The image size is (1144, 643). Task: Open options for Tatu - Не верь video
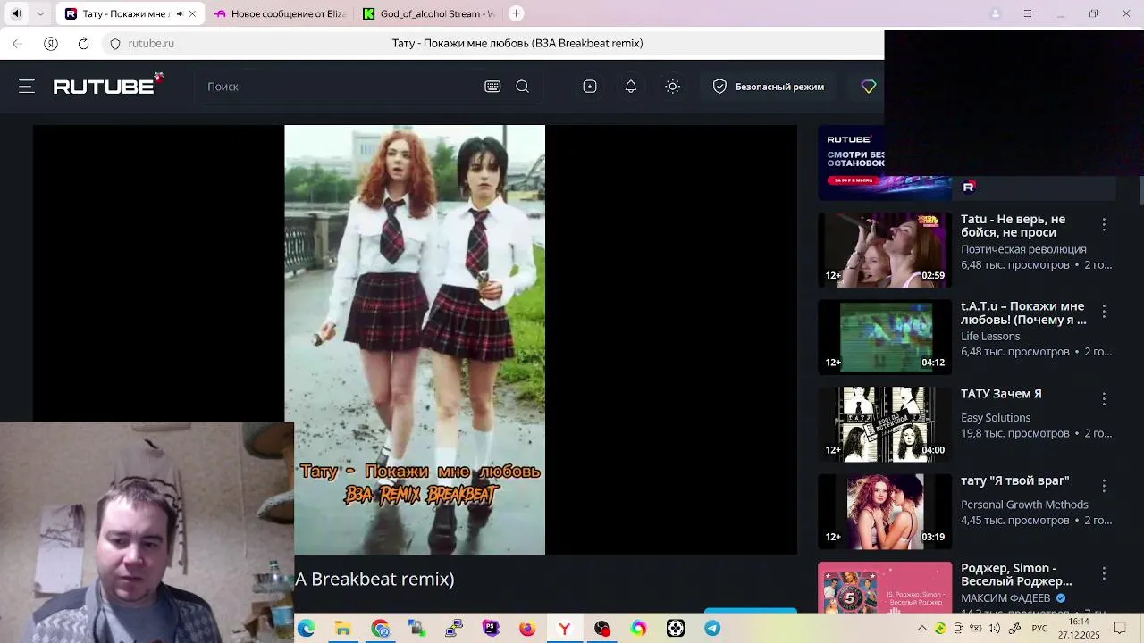point(1104,224)
